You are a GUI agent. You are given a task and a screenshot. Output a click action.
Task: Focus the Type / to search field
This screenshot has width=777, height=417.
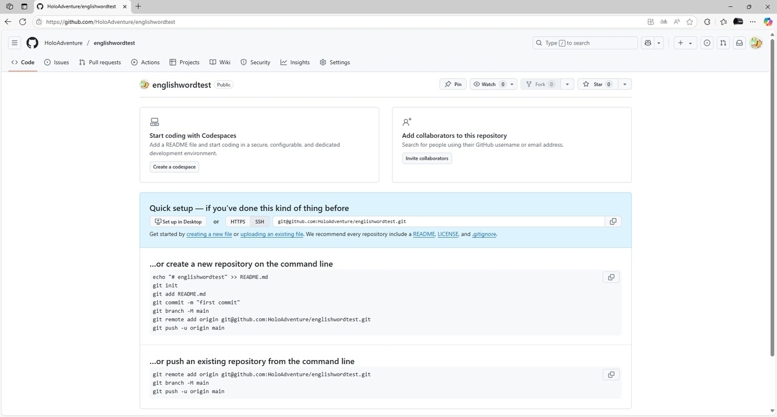585,43
